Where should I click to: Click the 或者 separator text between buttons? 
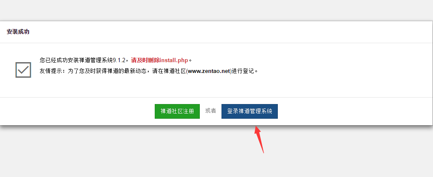tap(210, 111)
